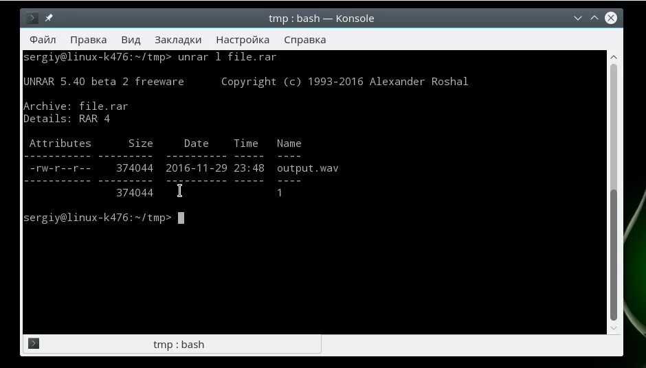Open the Настройка menu
The width and height of the screenshot is (646, 368).
pyautogui.click(x=243, y=40)
